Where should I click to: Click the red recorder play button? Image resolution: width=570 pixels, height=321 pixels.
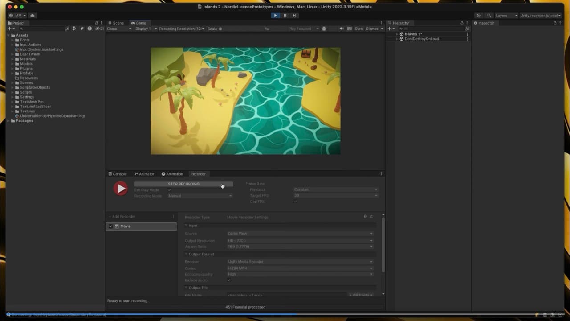point(120,189)
